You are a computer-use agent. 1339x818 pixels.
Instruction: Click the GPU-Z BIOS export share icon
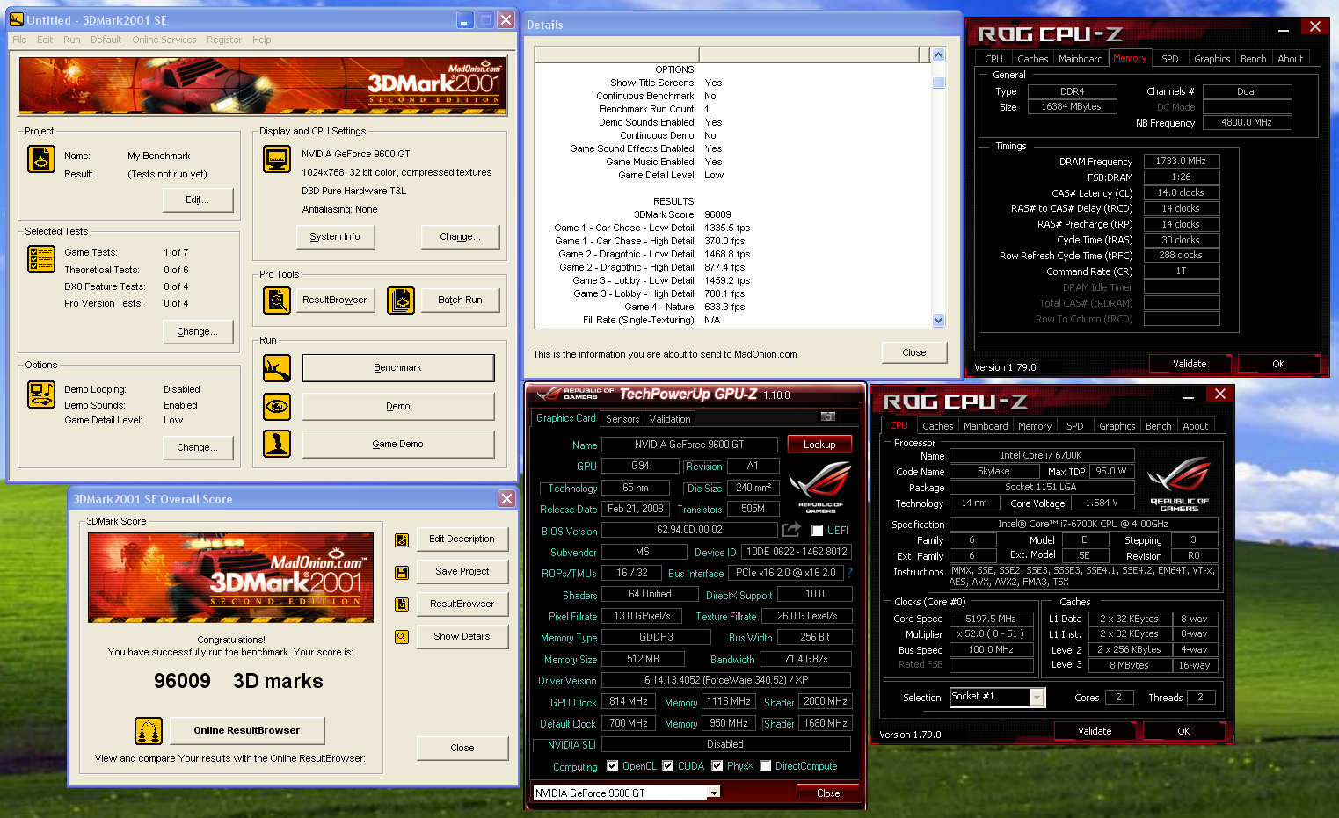[x=791, y=529]
